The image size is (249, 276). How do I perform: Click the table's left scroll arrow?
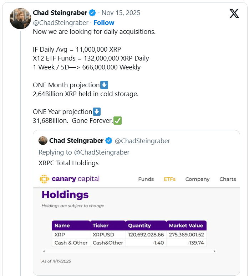[44, 251]
